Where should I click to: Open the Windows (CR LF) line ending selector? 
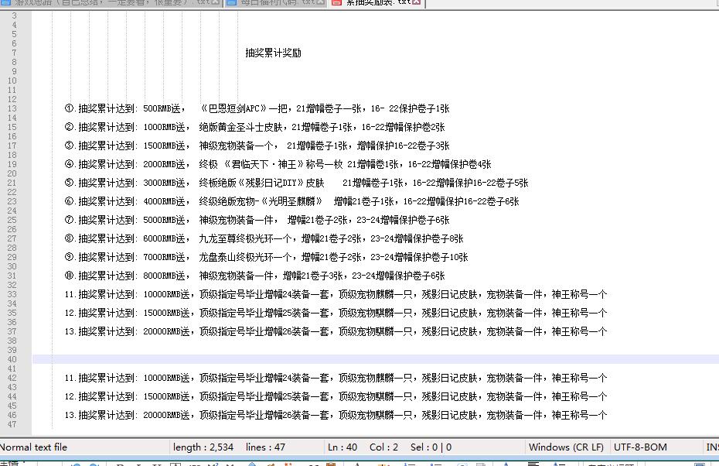coord(566,447)
